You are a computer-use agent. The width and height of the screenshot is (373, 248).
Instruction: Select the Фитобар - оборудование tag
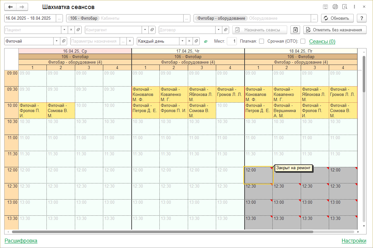(x=221, y=18)
